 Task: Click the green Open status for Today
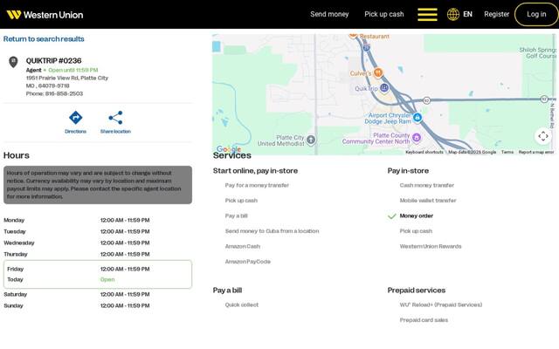pyautogui.click(x=107, y=279)
